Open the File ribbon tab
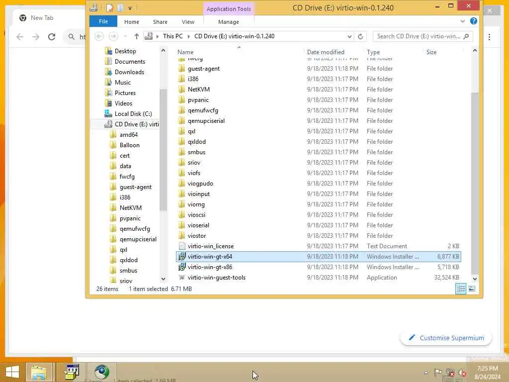Screen dimensions: 509x382 103,21
